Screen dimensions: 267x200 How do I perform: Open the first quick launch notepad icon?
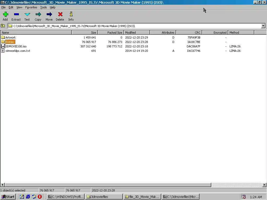pyautogui.click(x=22, y=197)
